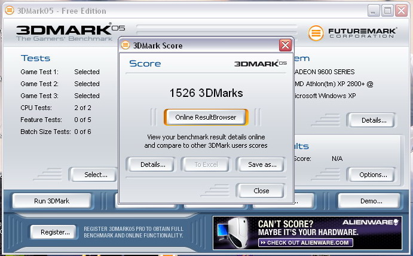The height and width of the screenshot is (256, 413).
Task: Click Game Test 2 row
Action: pyautogui.click(x=60, y=84)
